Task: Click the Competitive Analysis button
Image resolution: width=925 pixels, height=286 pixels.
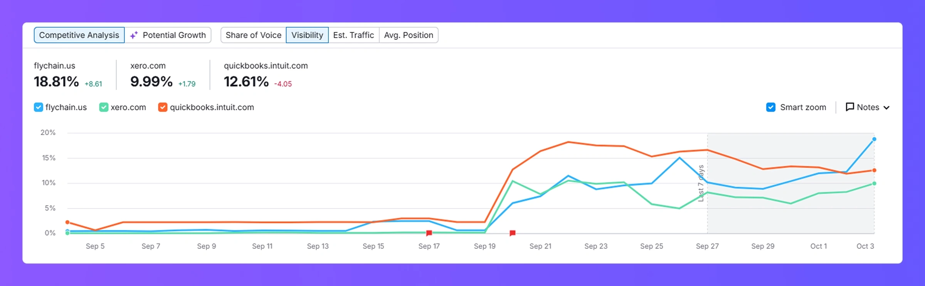Action: pyautogui.click(x=79, y=35)
